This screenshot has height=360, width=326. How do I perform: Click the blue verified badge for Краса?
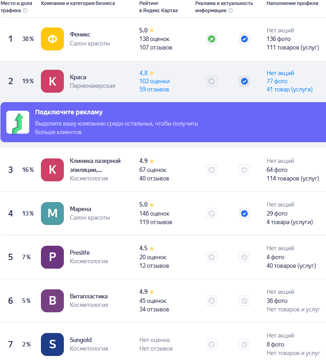tap(244, 81)
